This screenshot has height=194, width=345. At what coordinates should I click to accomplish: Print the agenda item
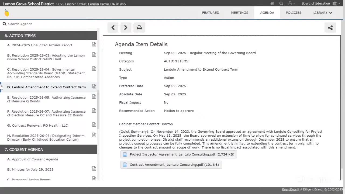(x=139, y=27)
